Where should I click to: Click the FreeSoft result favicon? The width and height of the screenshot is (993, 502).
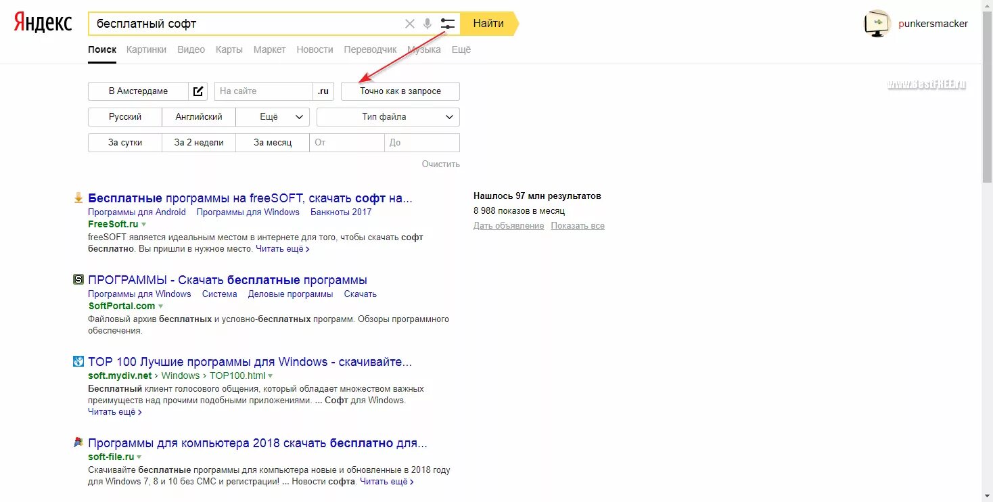pos(78,198)
